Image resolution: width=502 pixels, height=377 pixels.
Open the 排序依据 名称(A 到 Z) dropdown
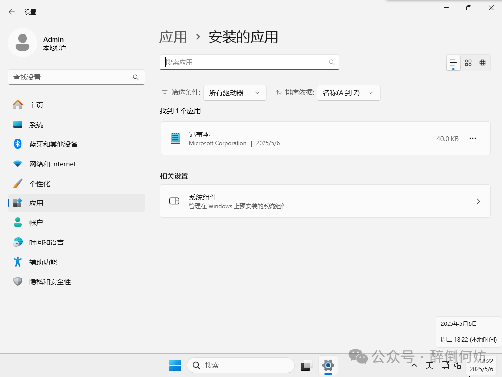pyautogui.click(x=348, y=93)
